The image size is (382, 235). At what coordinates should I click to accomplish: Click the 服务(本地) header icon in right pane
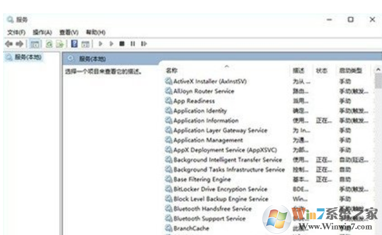[71, 59]
